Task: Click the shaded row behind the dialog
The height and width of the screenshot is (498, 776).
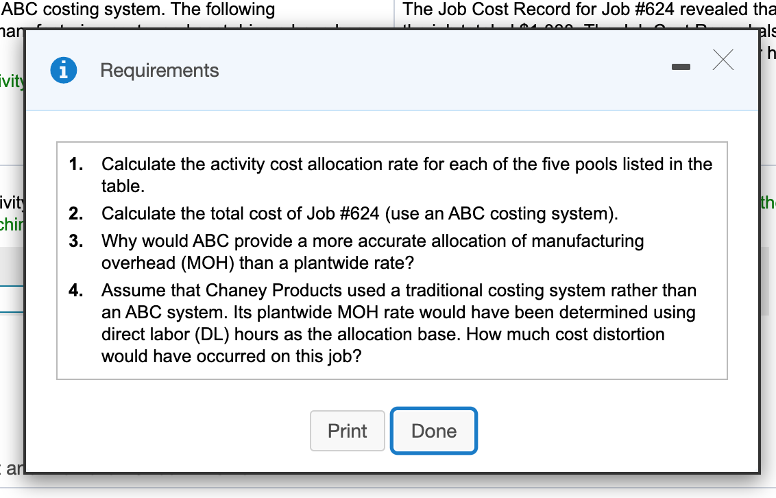Action: pyautogui.click(x=12, y=266)
